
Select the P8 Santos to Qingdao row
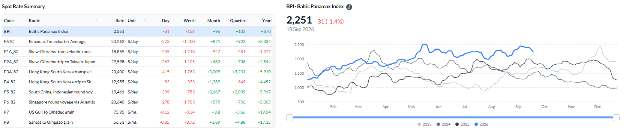click(x=139, y=122)
